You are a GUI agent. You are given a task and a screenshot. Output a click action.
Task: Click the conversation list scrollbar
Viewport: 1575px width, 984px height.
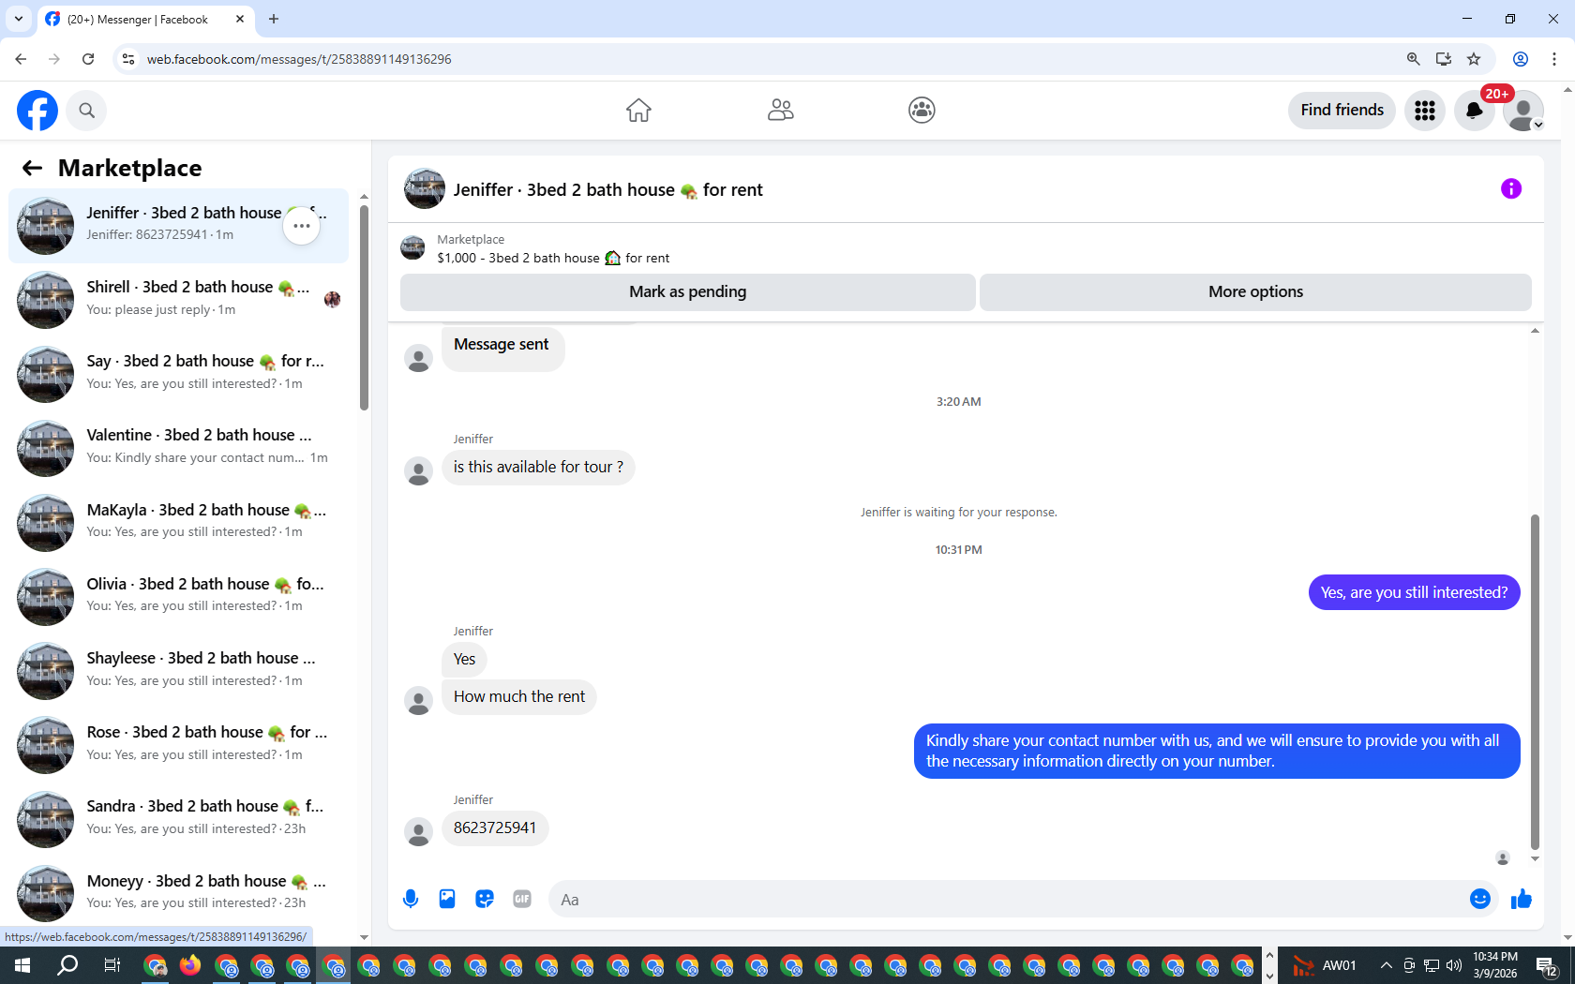point(364,307)
